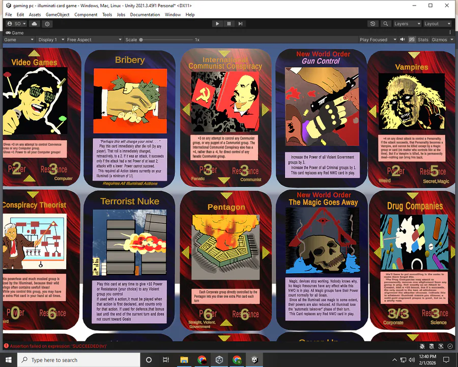458x367 pixels.
Task: Click bottom up-arrow on Video Games card
Action: coord(29,178)
